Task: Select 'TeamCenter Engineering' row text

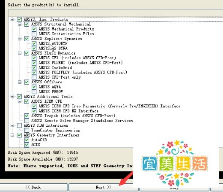Action: [56, 130]
